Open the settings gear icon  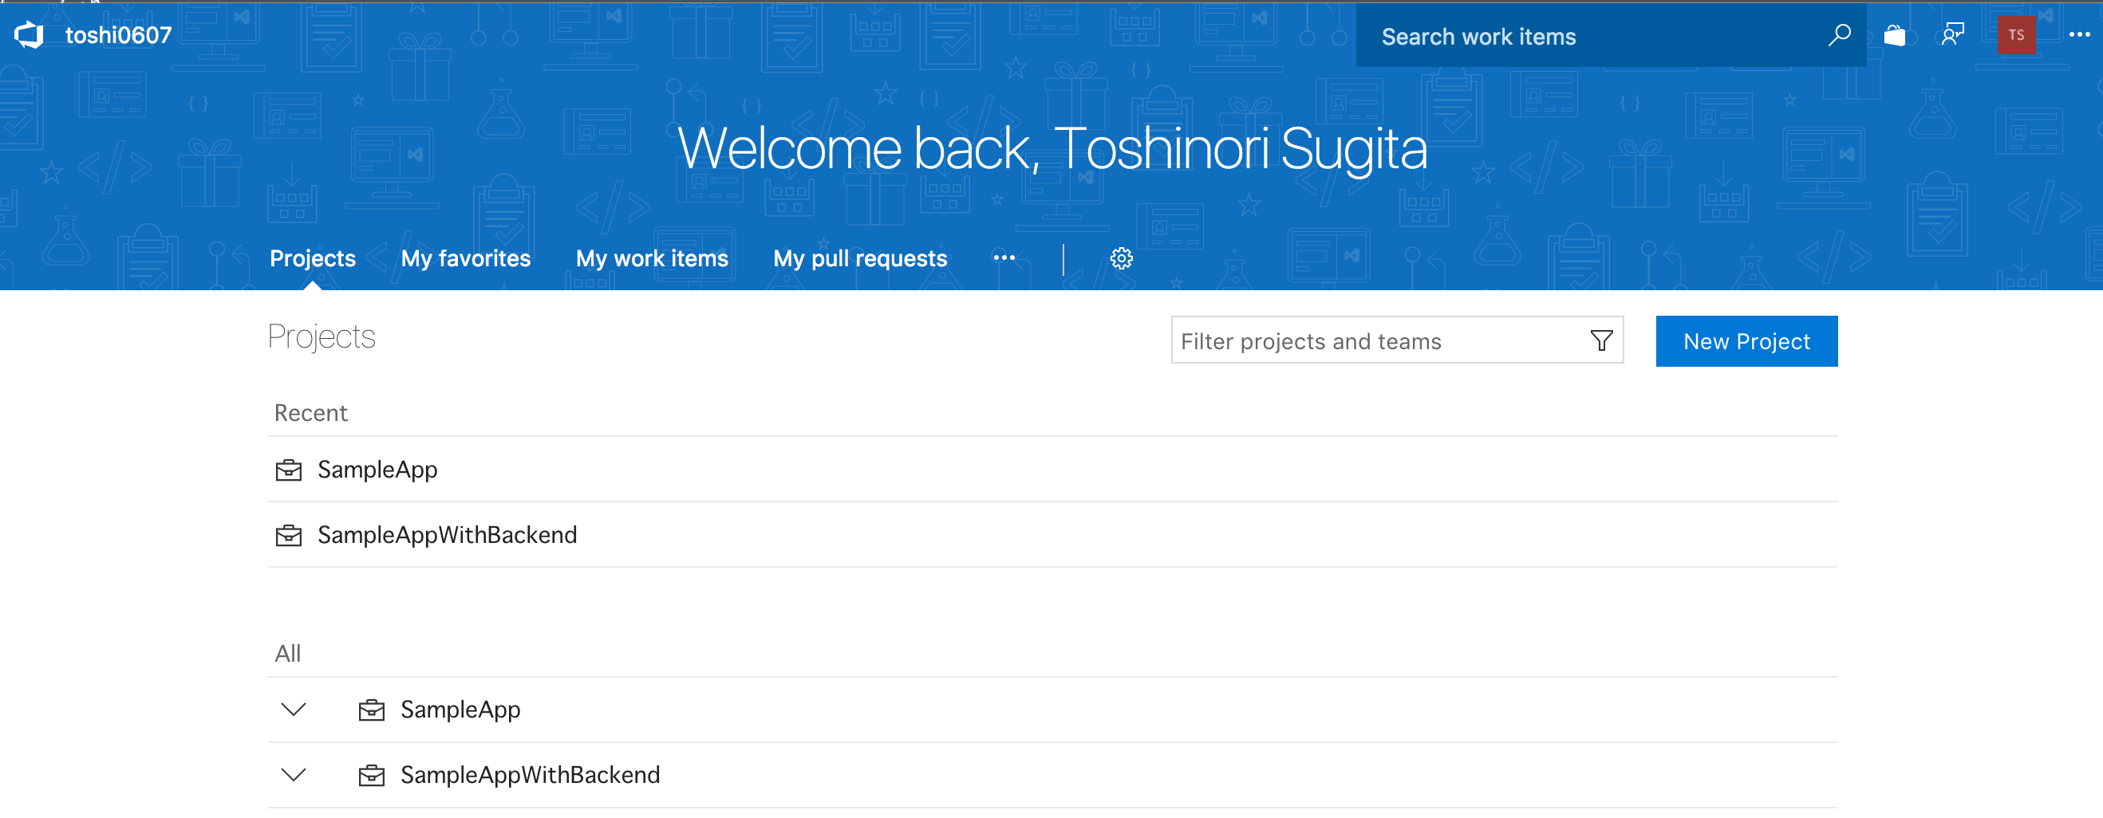point(1121,258)
